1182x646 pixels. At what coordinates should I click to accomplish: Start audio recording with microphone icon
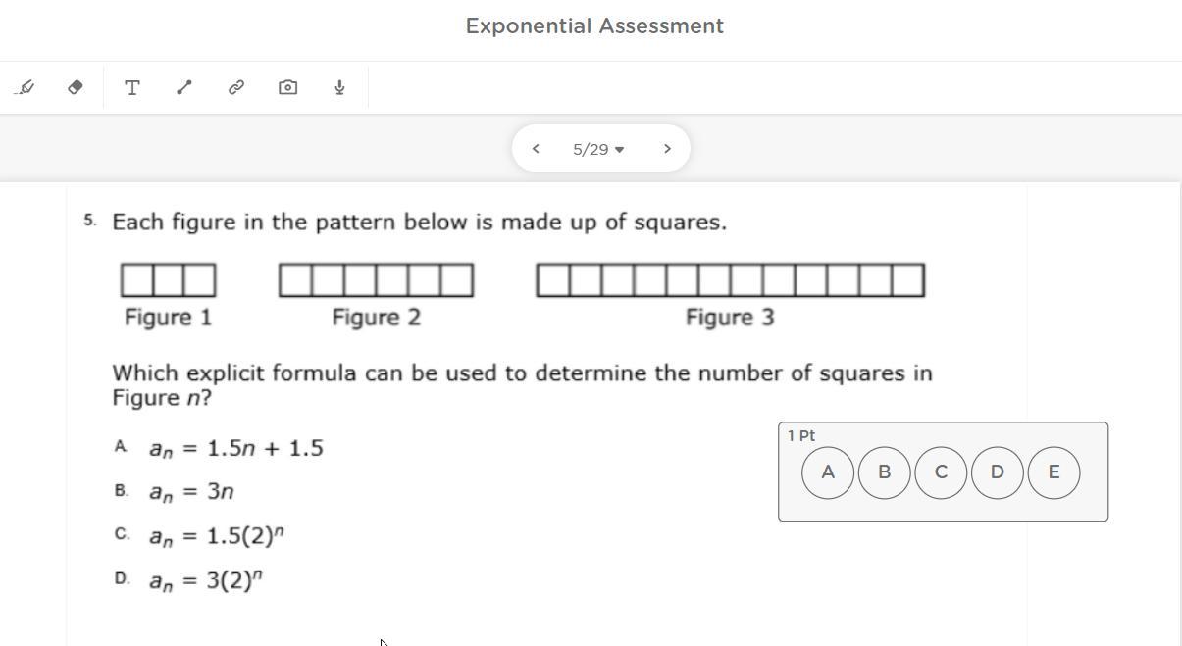(339, 88)
